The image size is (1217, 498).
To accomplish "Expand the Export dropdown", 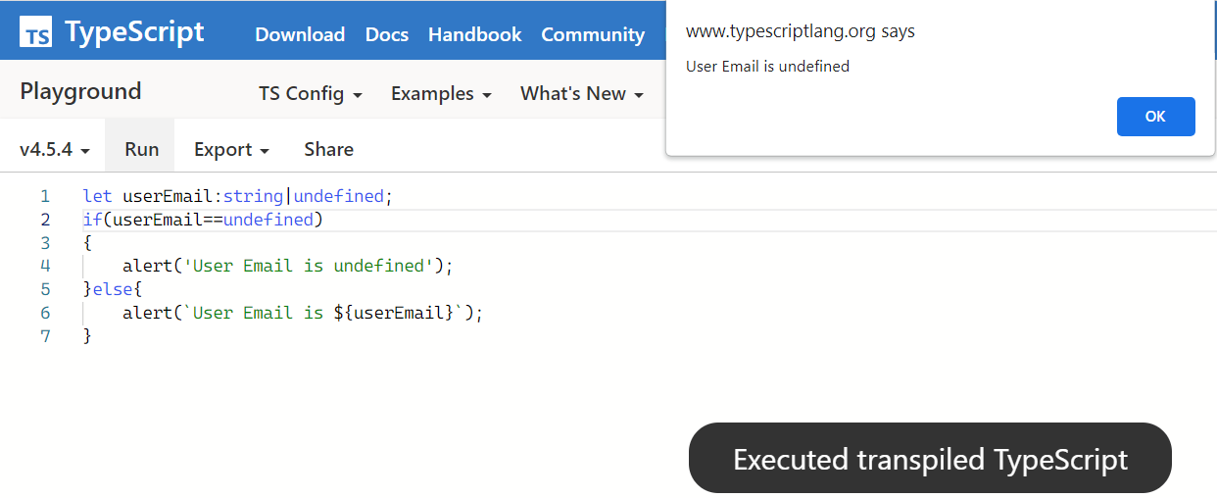I will [x=231, y=150].
